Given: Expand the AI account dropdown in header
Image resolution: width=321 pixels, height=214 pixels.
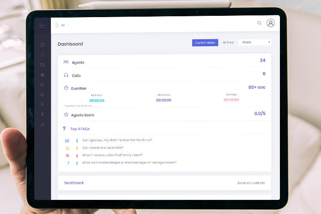Looking at the screenshot, I should 62,25.
